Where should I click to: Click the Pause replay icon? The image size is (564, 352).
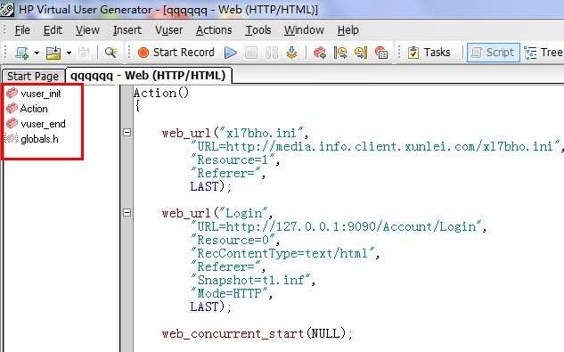(x=272, y=53)
